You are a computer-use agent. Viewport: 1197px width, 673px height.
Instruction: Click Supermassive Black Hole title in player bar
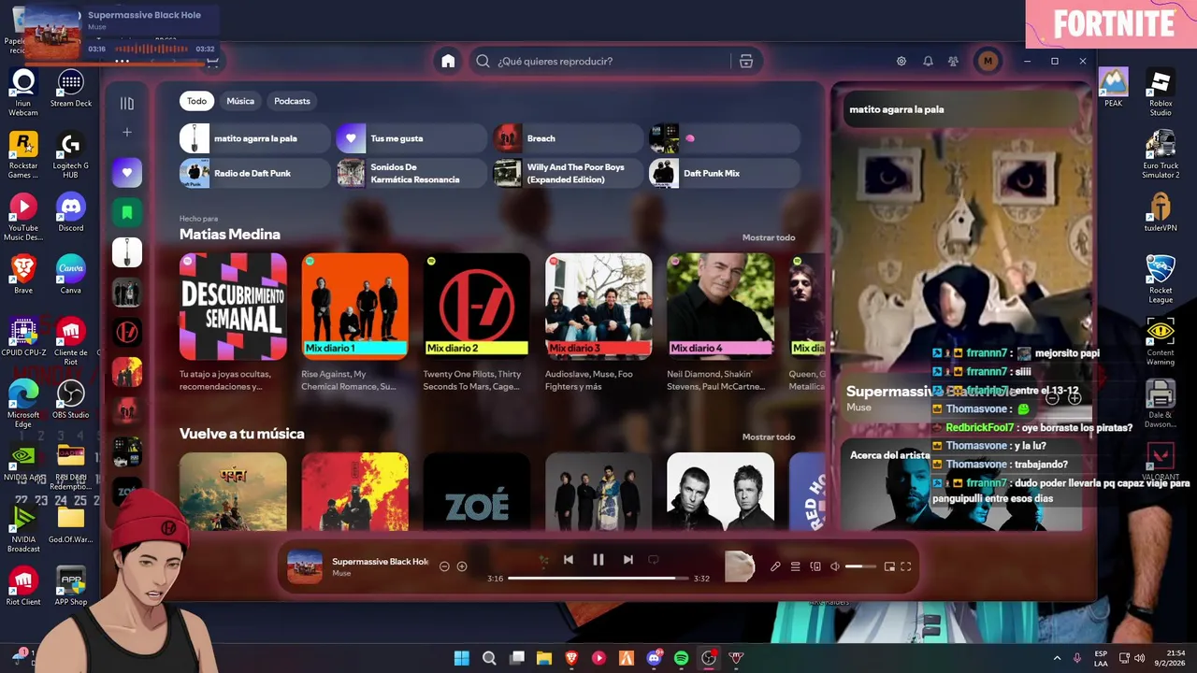pos(380,562)
